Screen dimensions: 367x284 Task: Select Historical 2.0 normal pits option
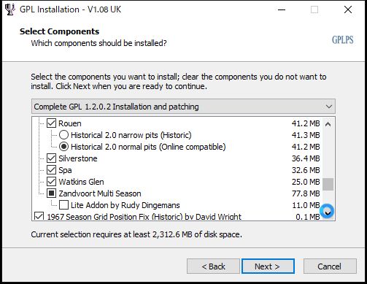coord(63,147)
